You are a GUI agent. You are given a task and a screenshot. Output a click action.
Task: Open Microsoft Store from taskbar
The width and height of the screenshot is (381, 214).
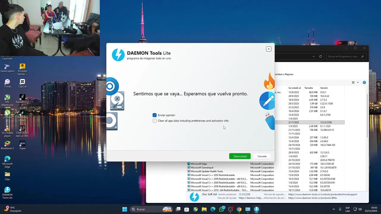(x=187, y=209)
